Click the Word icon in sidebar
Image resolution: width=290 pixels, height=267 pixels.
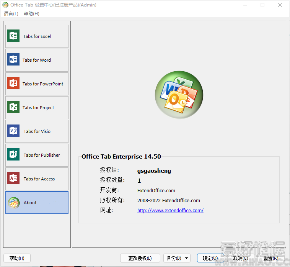pos(13,59)
